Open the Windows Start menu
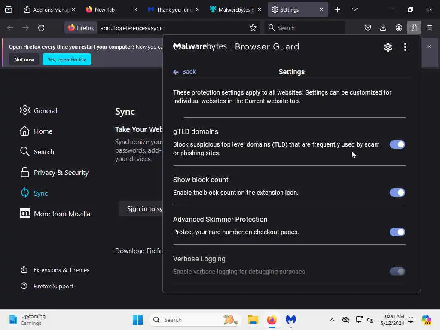 [x=137, y=320]
